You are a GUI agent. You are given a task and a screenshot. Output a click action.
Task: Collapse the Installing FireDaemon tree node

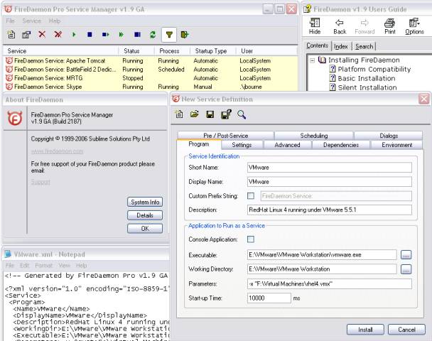(x=312, y=60)
